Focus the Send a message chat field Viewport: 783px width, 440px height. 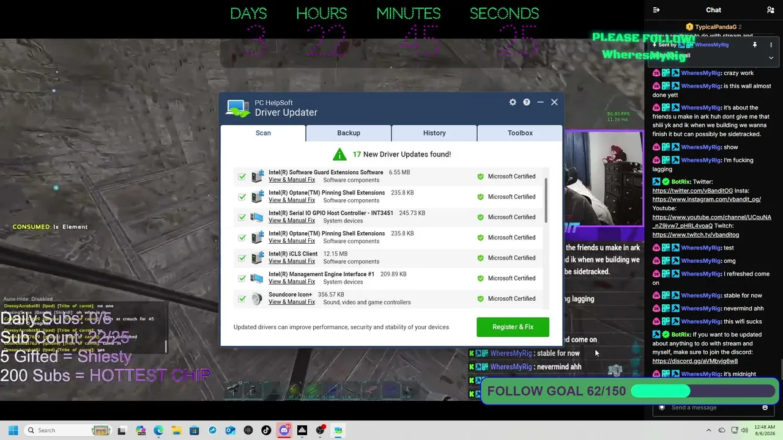click(x=713, y=408)
